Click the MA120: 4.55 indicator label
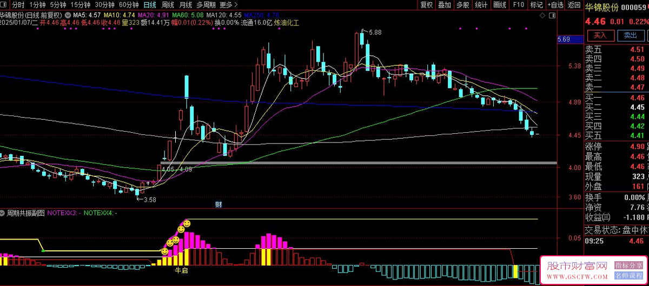 [x=224, y=15]
